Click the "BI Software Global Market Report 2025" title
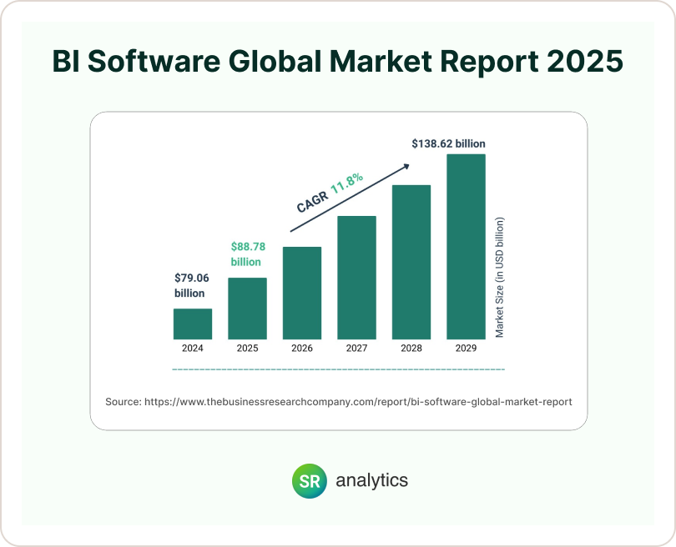 click(337, 63)
